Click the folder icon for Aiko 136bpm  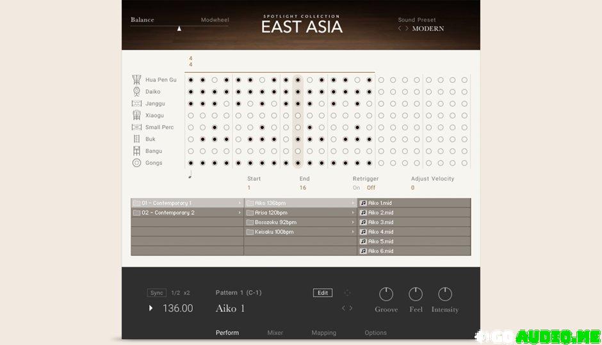[x=250, y=203]
